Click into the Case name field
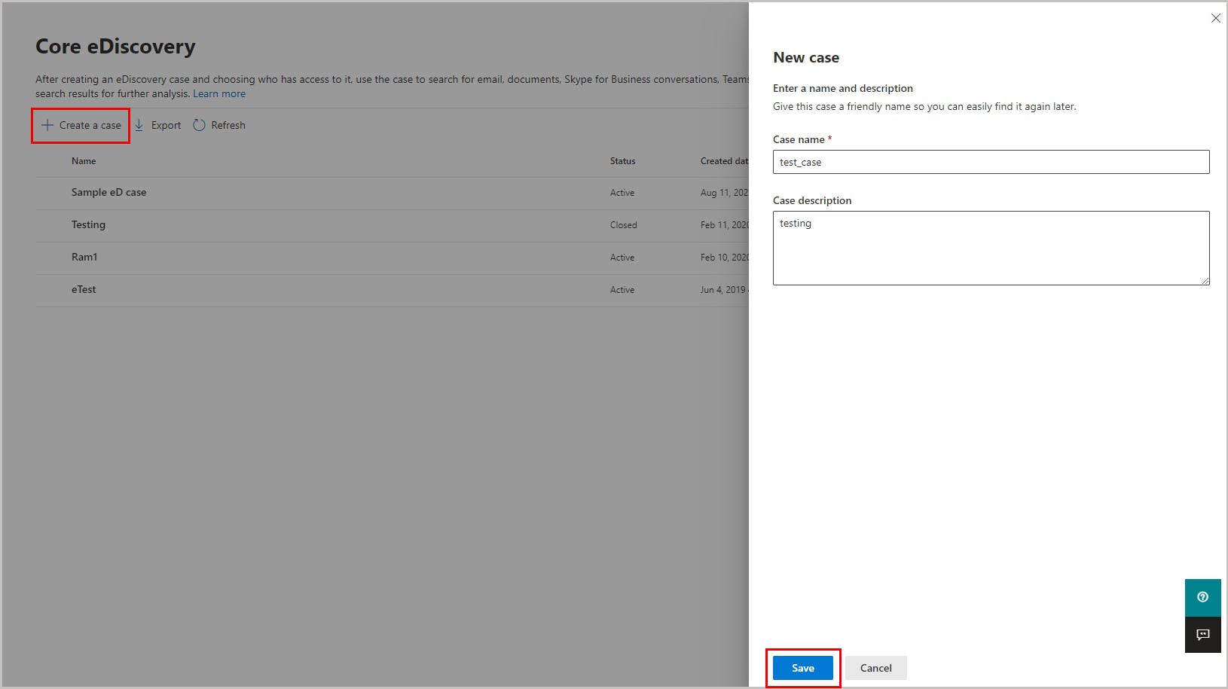 click(991, 162)
